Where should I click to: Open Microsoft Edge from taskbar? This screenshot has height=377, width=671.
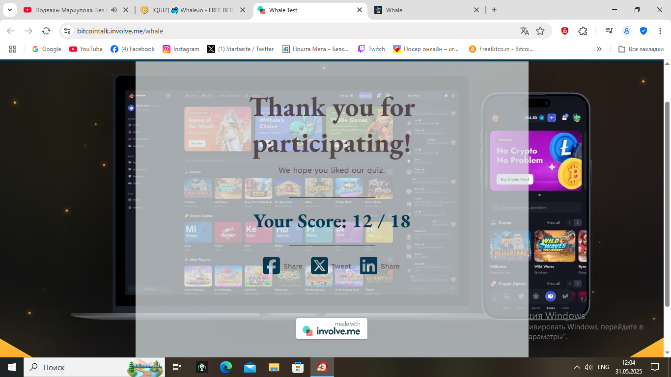(226, 367)
